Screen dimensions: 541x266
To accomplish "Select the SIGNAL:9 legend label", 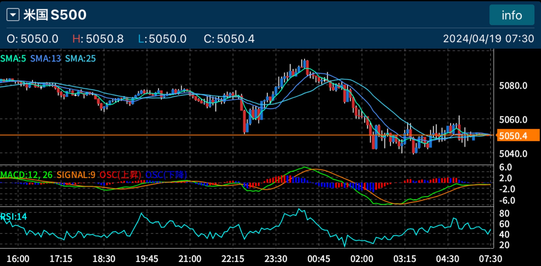I will coord(76,175).
